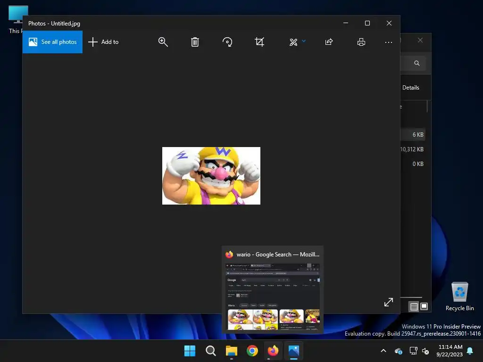Image resolution: width=483 pixels, height=362 pixels.
Task: Switch to Firefox on the taskbar
Action: [x=273, y=351]
